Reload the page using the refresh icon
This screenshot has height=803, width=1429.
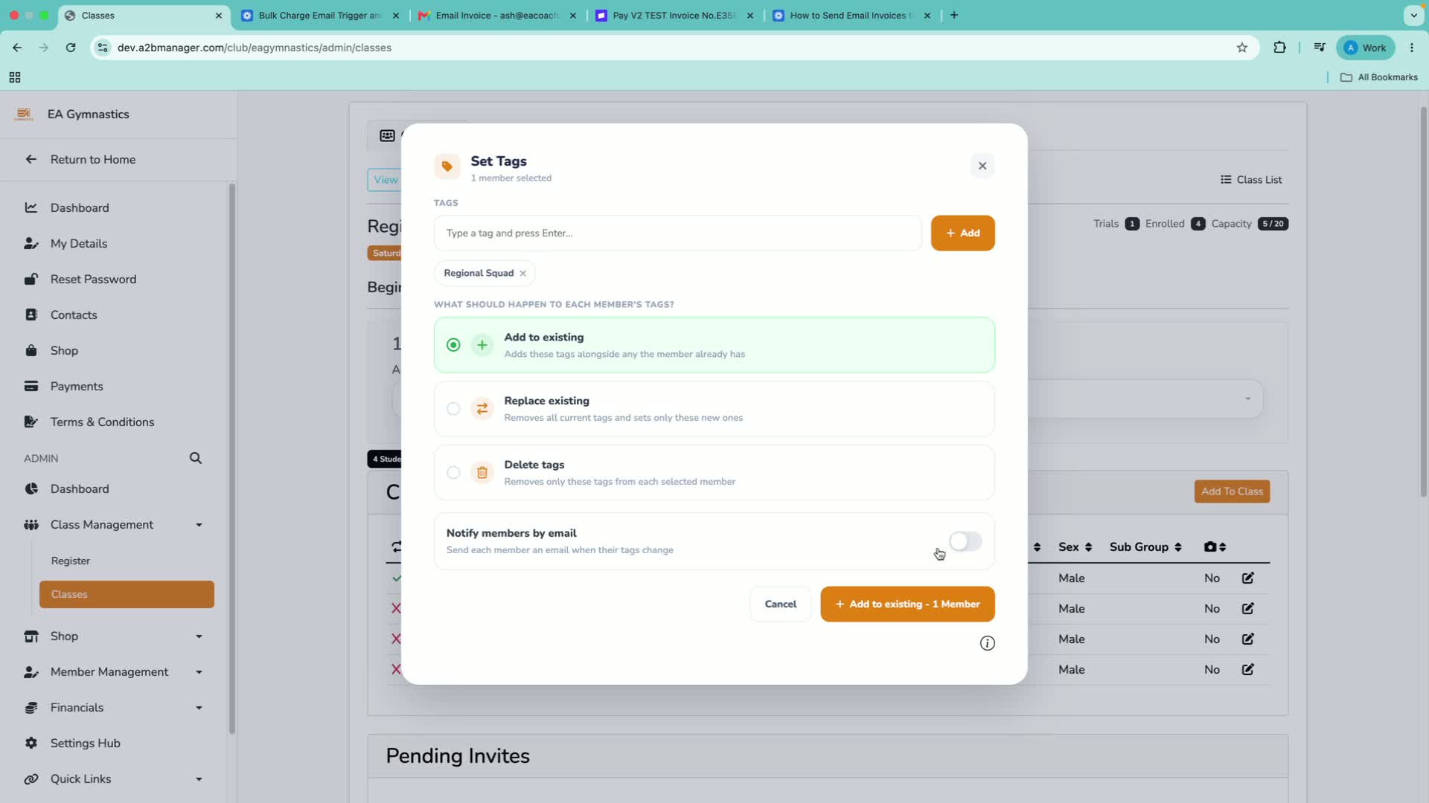[x=71, y=48]
